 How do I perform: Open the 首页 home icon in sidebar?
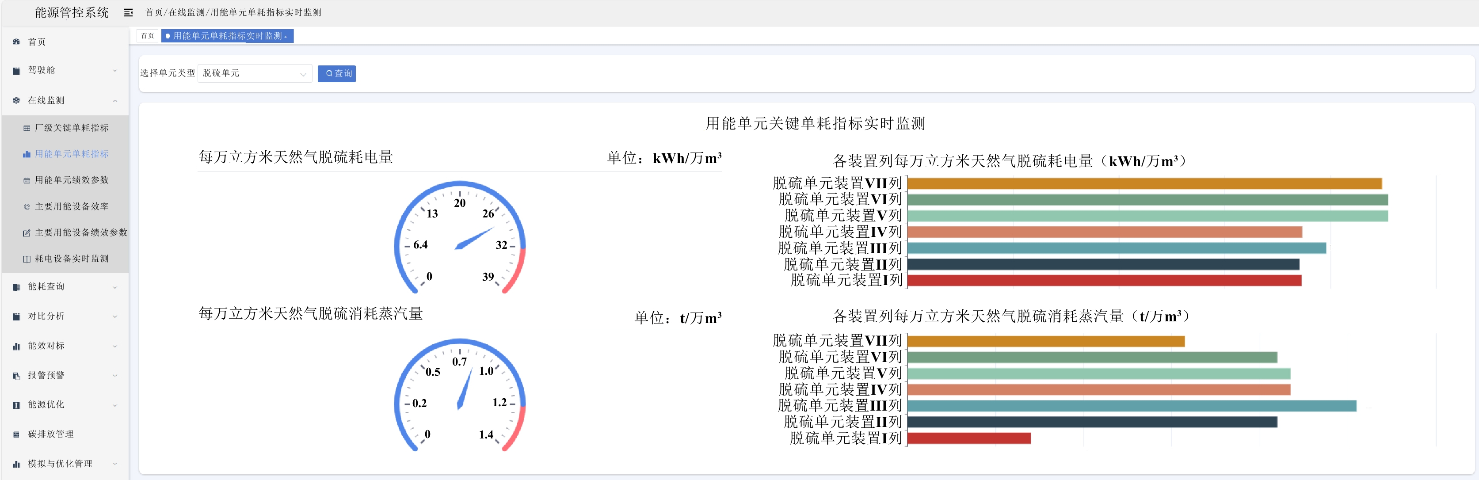click(16, 42)
